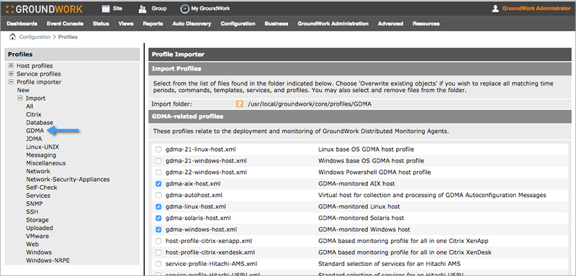Click the My GroundWork clock icon
This screenshot has height=276, width=576.
(184, 9)
